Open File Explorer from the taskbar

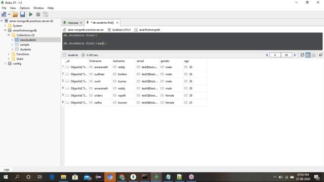63,177
